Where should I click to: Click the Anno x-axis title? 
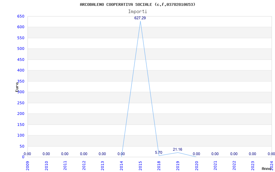[x=267, y=169]
